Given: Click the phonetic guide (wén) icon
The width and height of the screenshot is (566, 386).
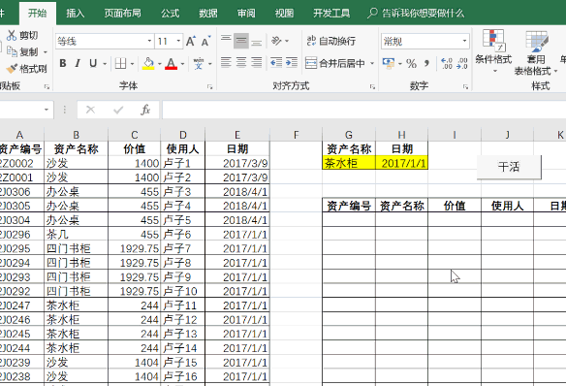Looking at the screenshot, I should tap(199, 64).
